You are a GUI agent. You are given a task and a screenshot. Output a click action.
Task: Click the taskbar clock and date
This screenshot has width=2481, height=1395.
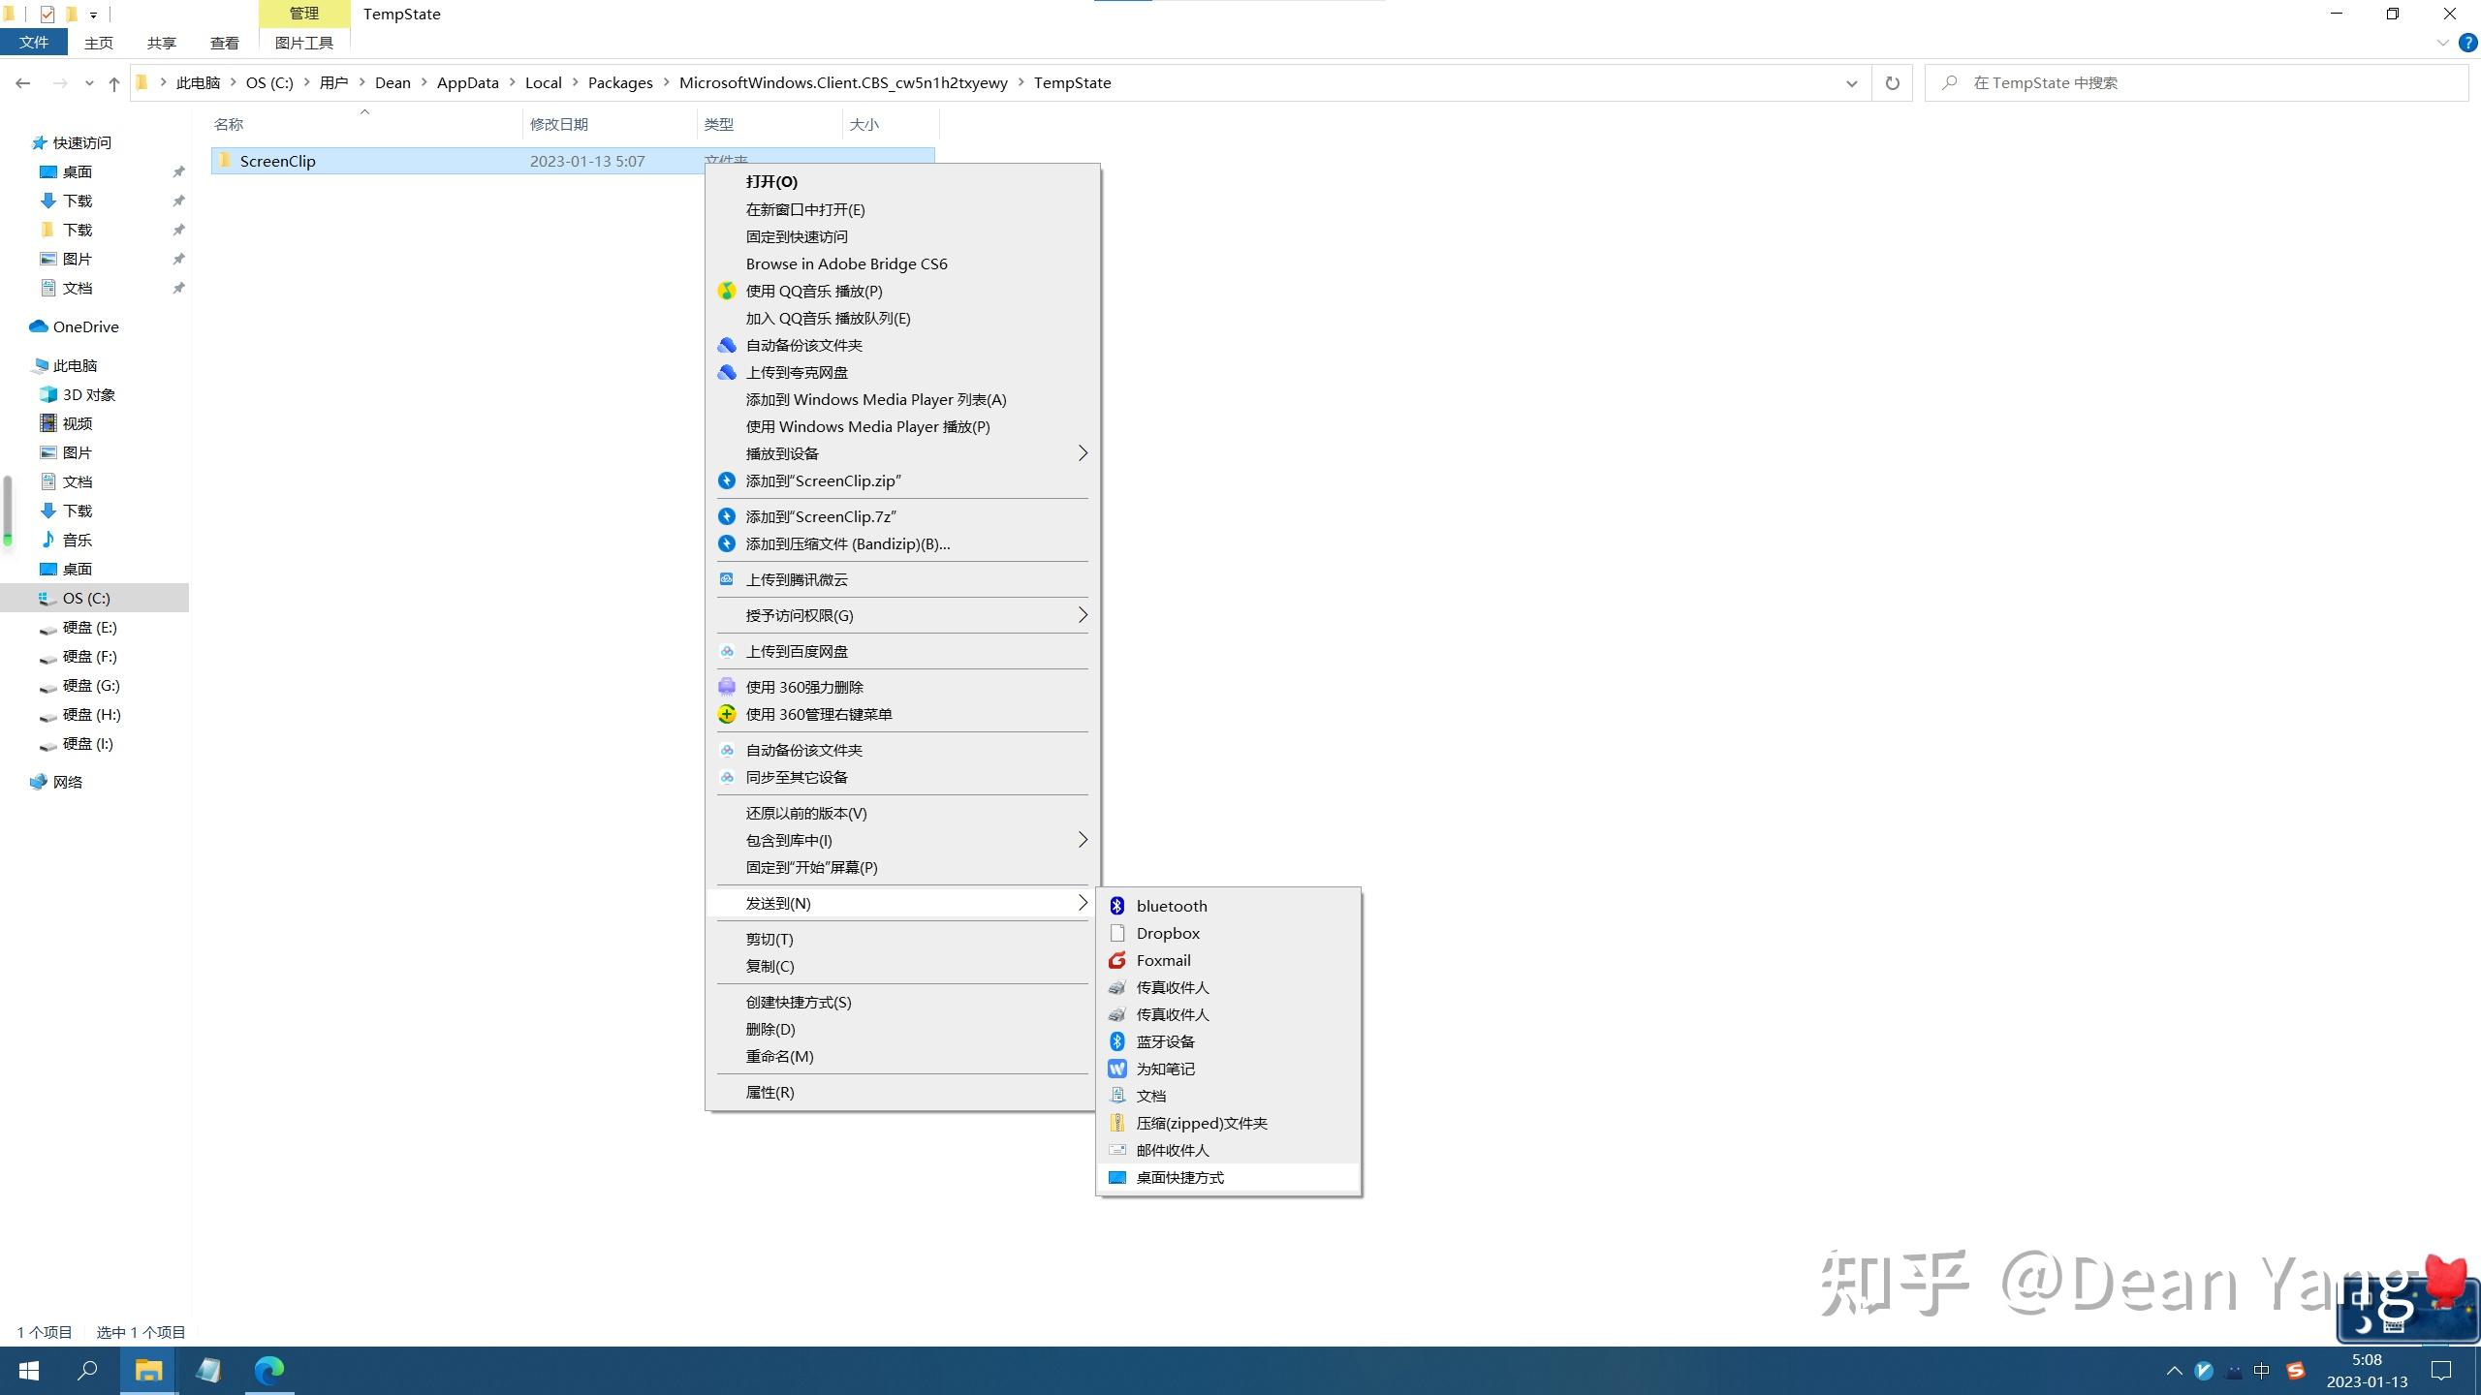click(2367, 1371)
